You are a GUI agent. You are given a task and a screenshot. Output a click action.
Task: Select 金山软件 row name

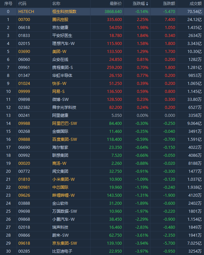[x=60, y=203]
